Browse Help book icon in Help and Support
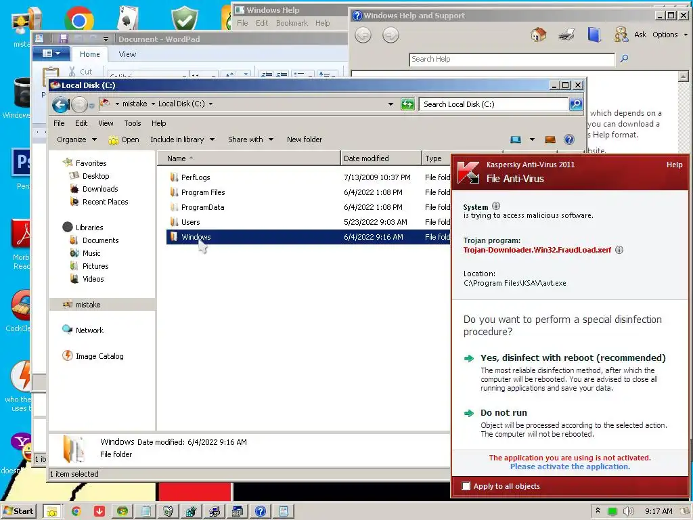 (594, 35)
